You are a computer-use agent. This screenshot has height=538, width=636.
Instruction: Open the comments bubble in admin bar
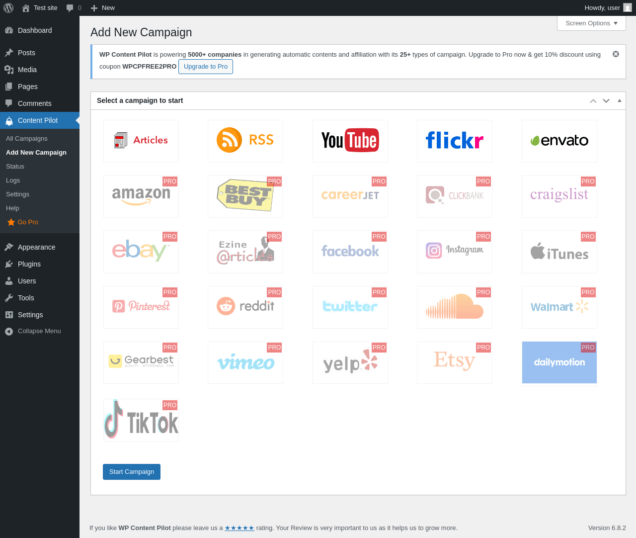point(74,8)
